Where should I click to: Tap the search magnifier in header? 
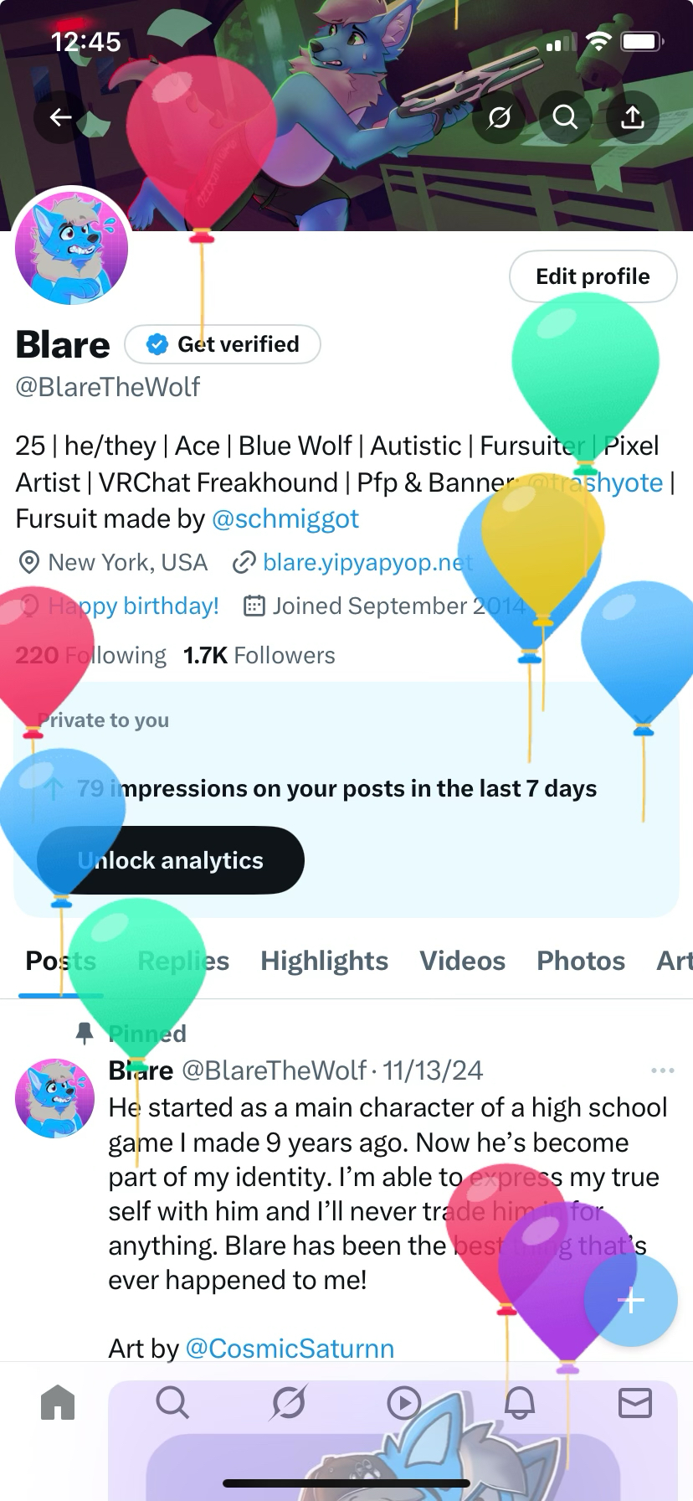tap(566, 117)
